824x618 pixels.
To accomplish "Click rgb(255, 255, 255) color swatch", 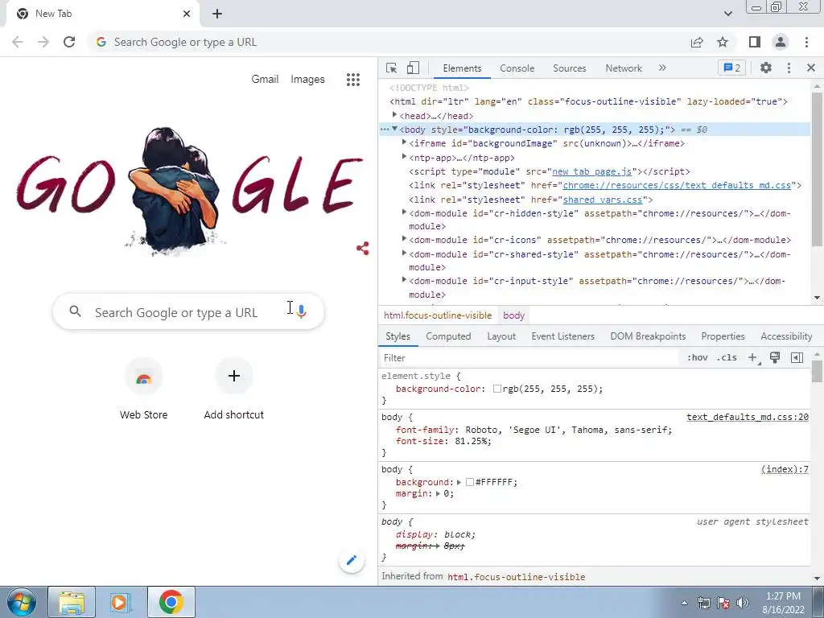I will click(497, 389).
